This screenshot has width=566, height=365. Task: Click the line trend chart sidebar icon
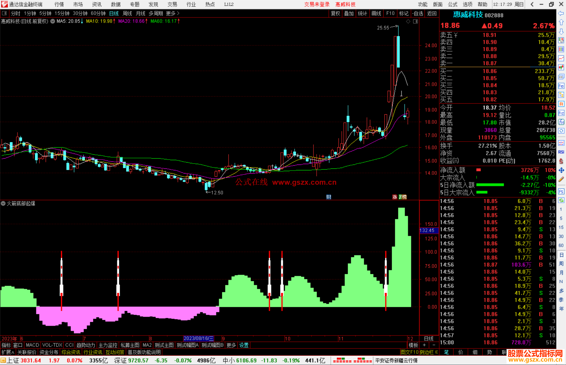point(561,58)
